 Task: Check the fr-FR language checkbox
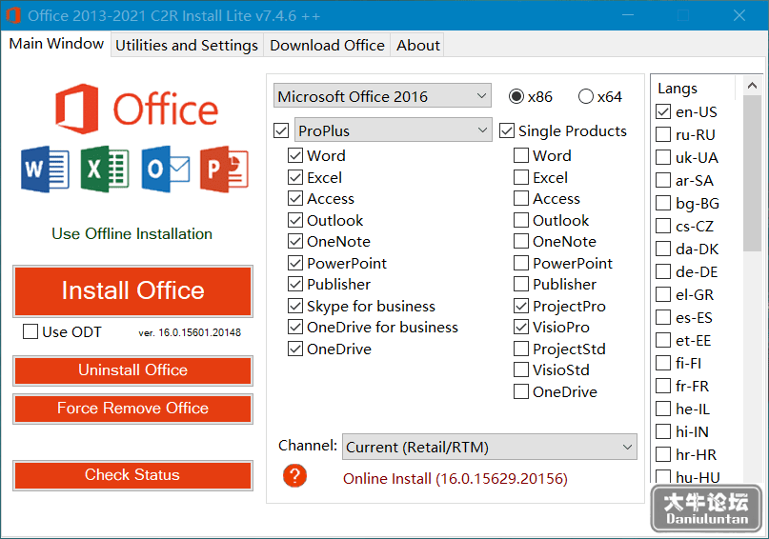(663, 386)
